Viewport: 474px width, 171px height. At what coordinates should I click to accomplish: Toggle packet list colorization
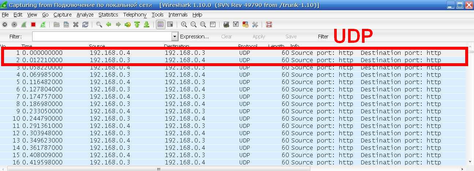[x=160, y=25]
